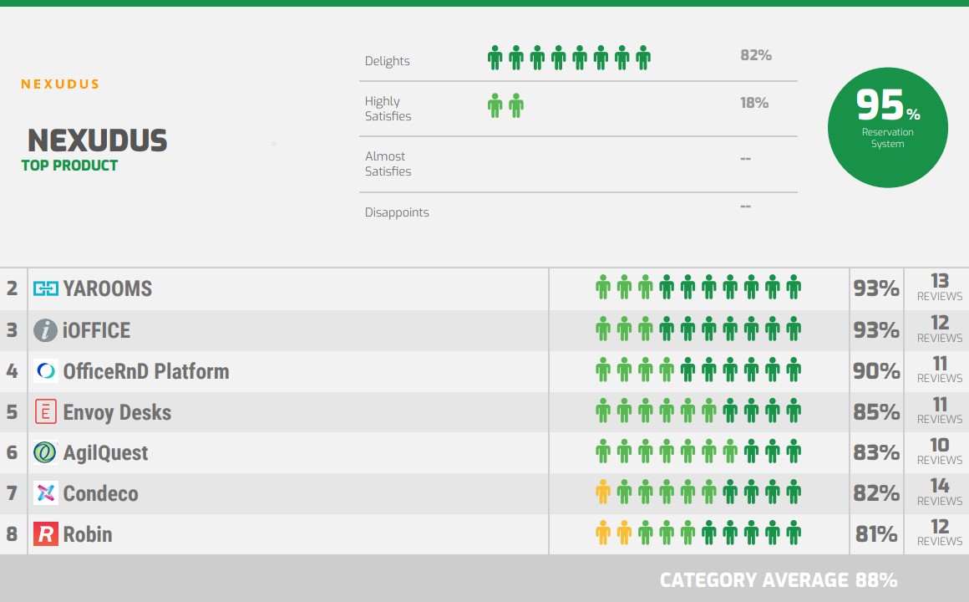Click the Disappoints row label
The image size is (969, 602).
[397, 212]
